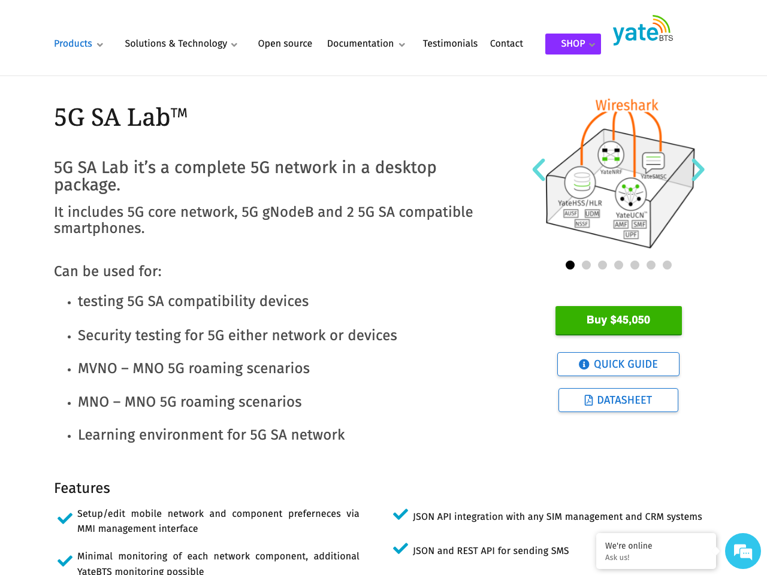Expand the Products dropdown

(x=78, y=43)
